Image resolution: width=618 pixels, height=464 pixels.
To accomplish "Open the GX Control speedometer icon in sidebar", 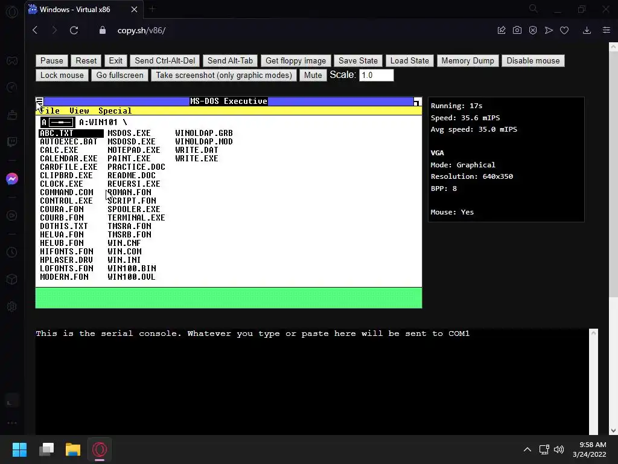I will (x=12, y=87).
